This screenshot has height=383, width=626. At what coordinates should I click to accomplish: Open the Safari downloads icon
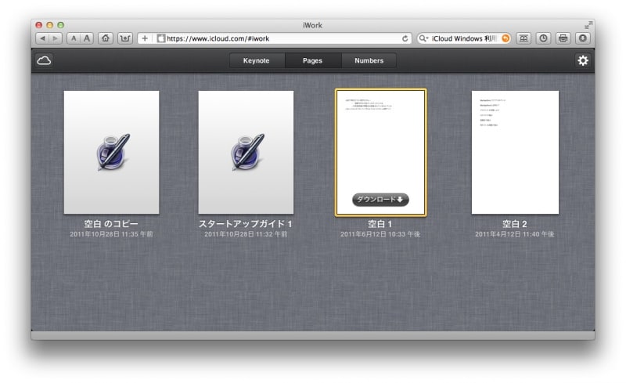click(583, 38)
